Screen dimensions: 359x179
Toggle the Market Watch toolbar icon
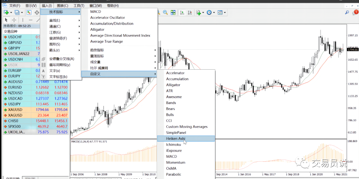[x=29, y=12]
